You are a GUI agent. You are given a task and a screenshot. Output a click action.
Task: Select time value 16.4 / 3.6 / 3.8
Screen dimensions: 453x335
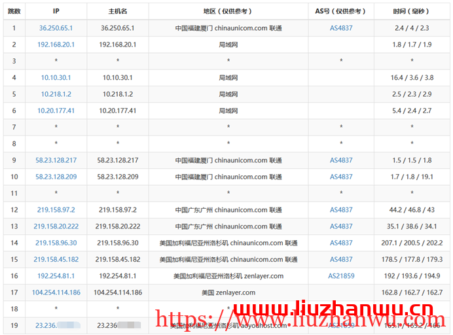[x=412, y=77]
